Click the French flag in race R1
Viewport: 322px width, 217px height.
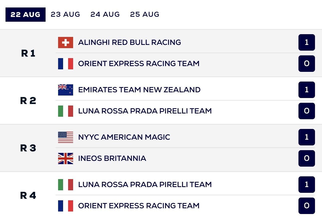click(x=66, y=64)
